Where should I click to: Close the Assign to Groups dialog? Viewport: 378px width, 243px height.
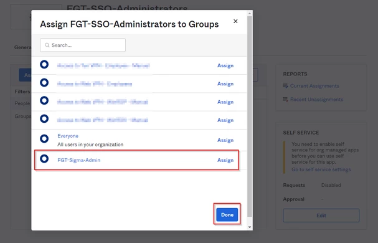click(x=235, y=21)
